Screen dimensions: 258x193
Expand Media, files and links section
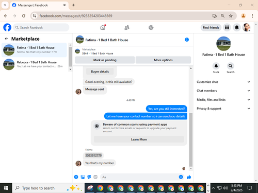pyautogui.click(x=223, y=100)
